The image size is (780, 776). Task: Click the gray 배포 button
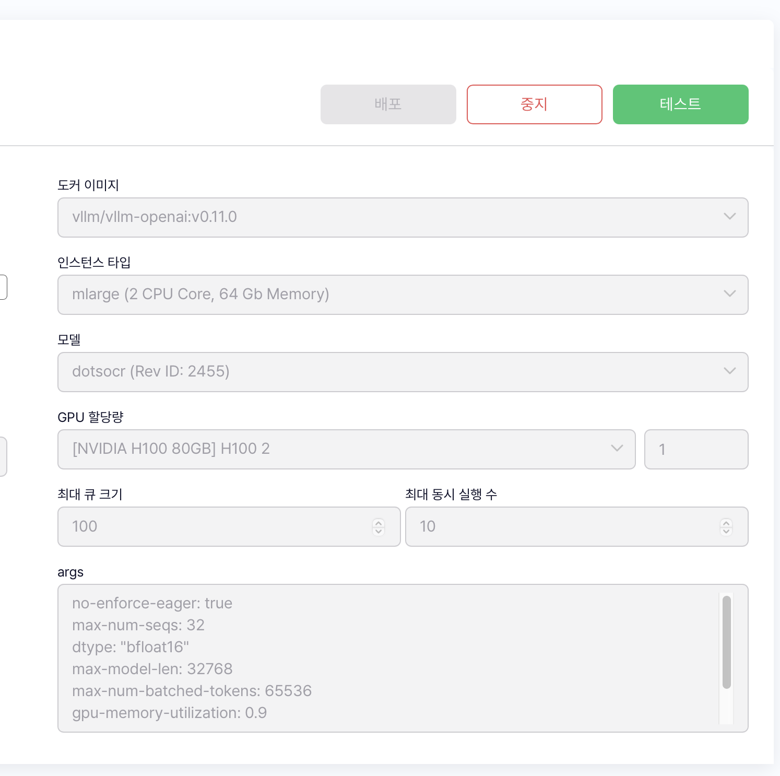click(388, 104)
